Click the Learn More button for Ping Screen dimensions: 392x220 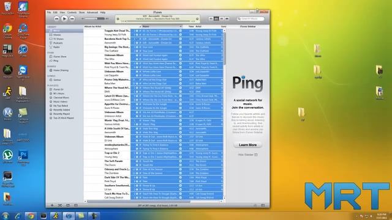[x=247, y=145]
